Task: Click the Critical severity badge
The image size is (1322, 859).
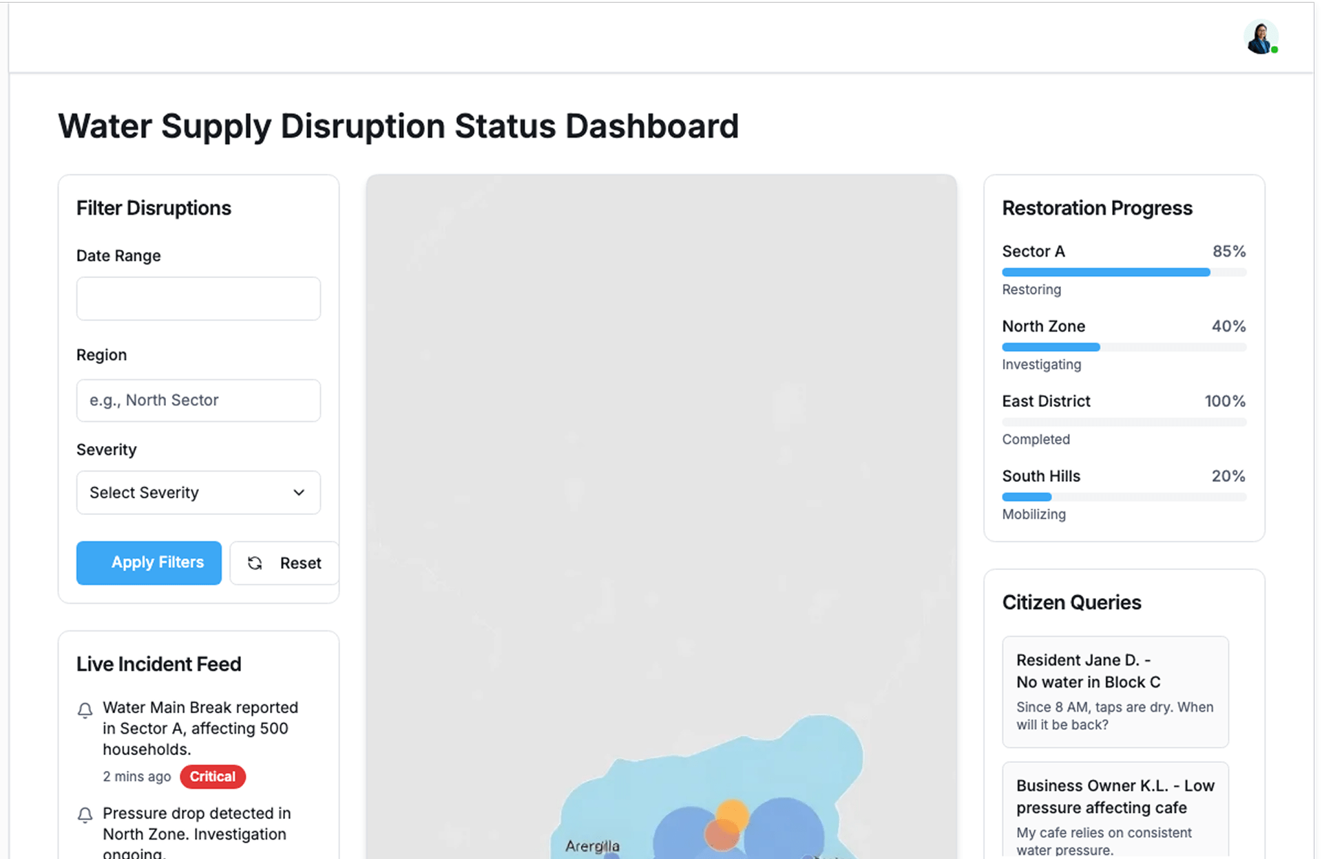Action: tap(212, 776)
